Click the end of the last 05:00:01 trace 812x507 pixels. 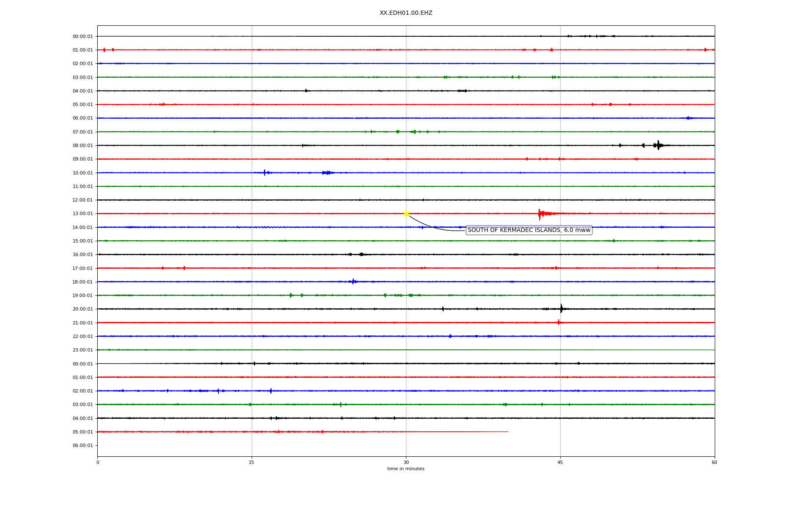point(507,432)
